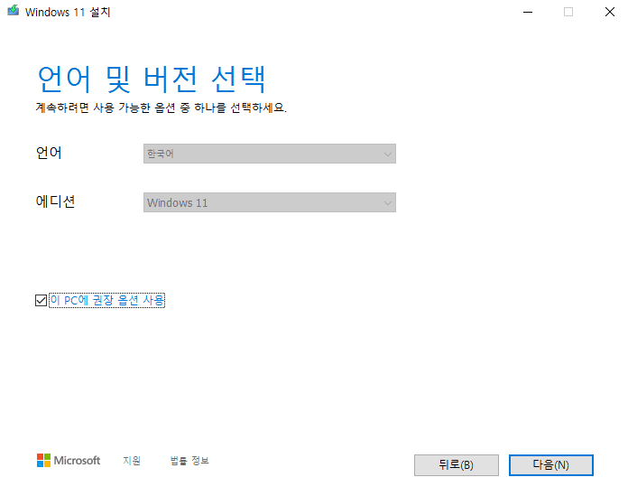Click the 언어 및 버전 선택 heading
628x496 pixels.
tap(151, 79)
